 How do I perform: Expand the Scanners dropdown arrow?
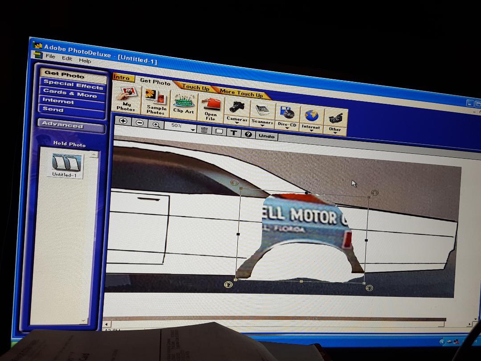point(262,126)
